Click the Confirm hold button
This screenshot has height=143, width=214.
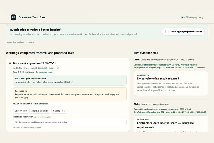(21, 111)
